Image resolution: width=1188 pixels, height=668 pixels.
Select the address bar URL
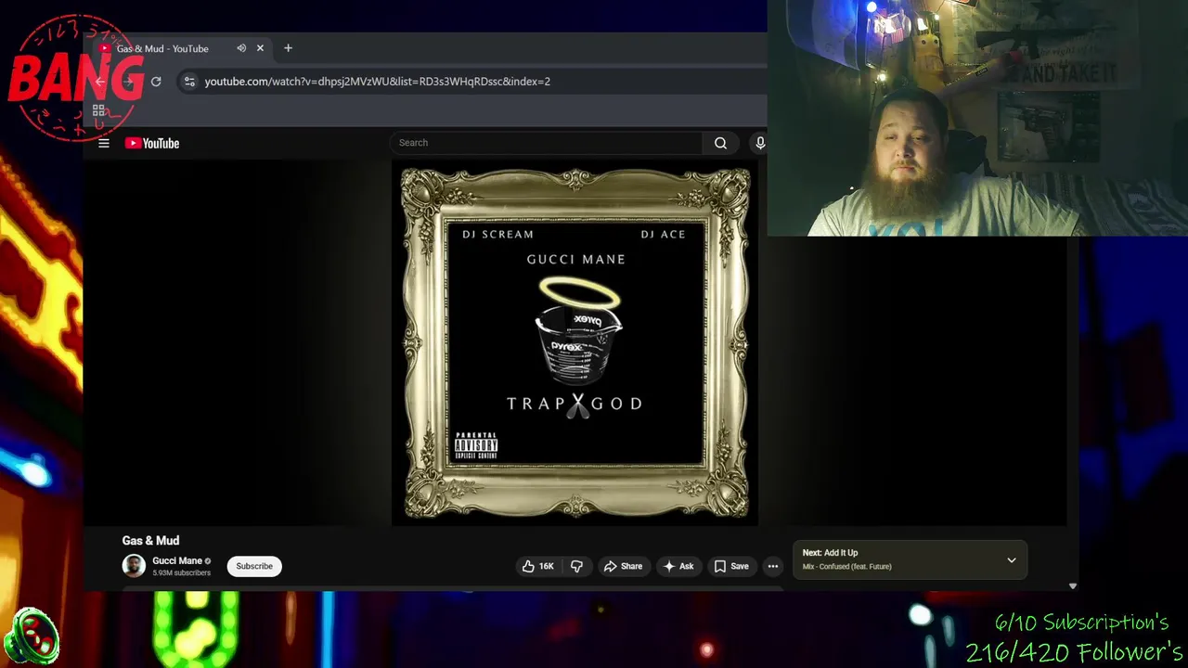click(377, 82)
